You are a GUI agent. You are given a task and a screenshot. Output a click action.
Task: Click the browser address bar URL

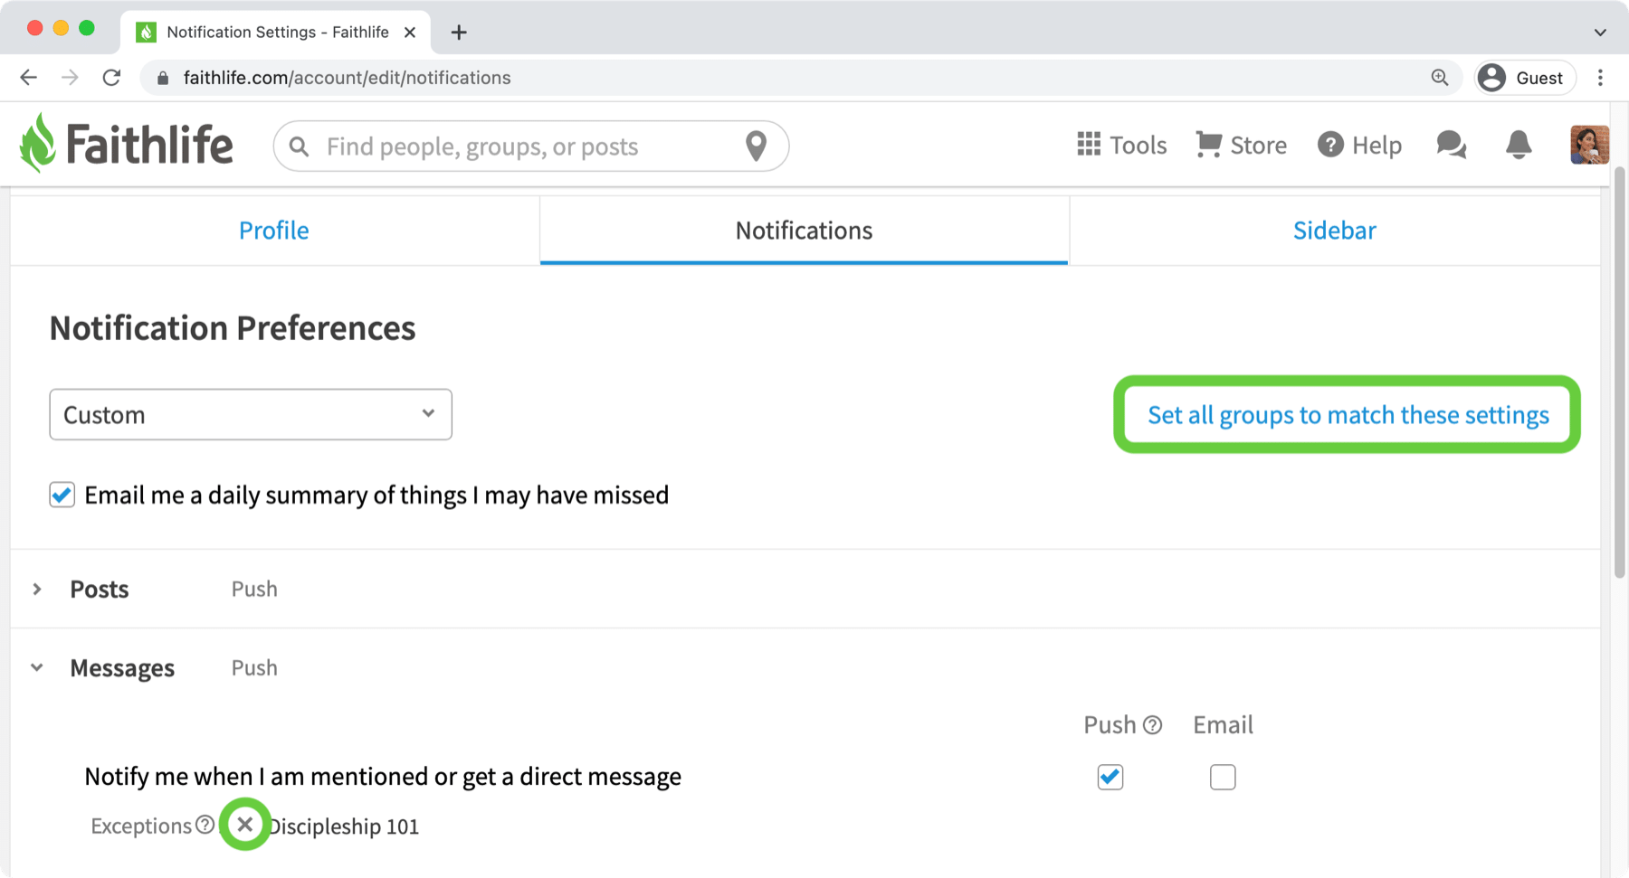348,78
